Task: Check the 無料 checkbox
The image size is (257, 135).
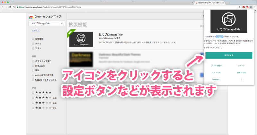Action: coord(33,70)
